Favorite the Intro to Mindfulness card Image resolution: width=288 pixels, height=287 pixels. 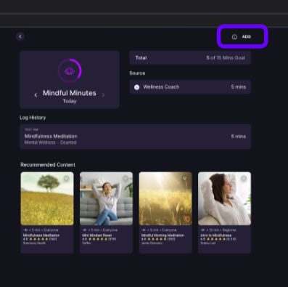pyautogui.click(x=244, y=179)
